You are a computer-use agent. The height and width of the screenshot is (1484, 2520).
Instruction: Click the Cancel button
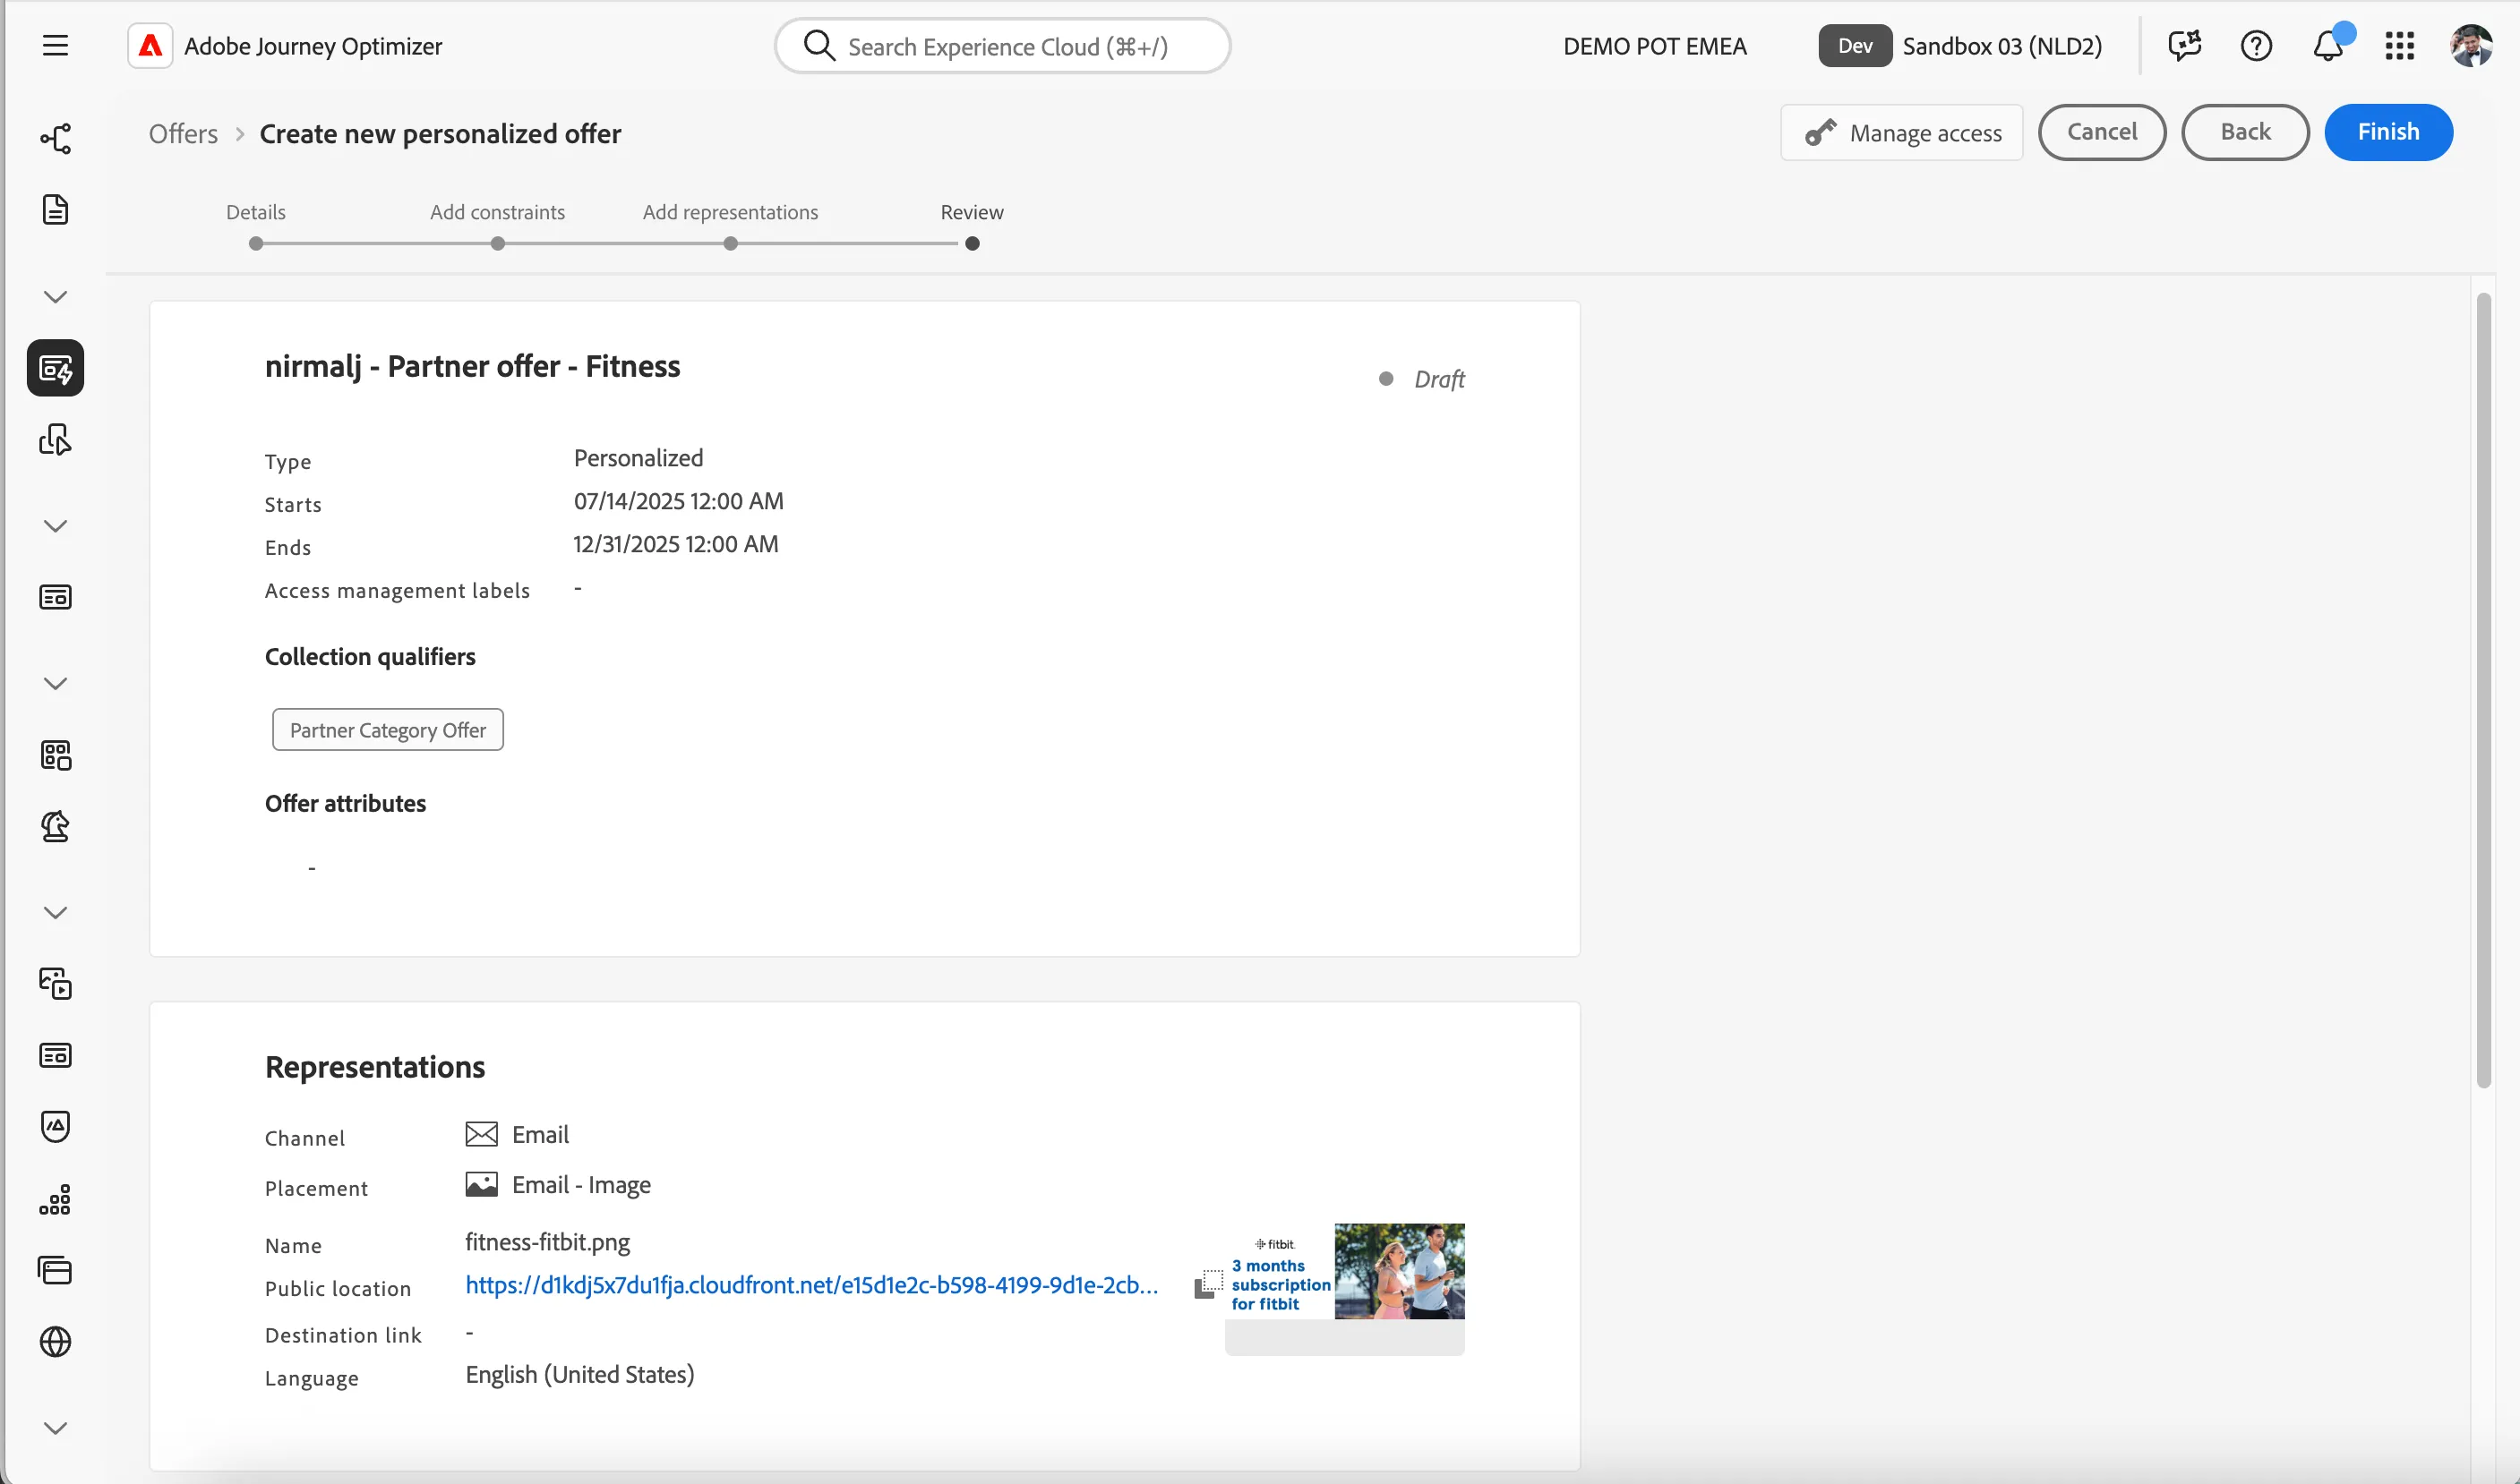[2102, 132]
